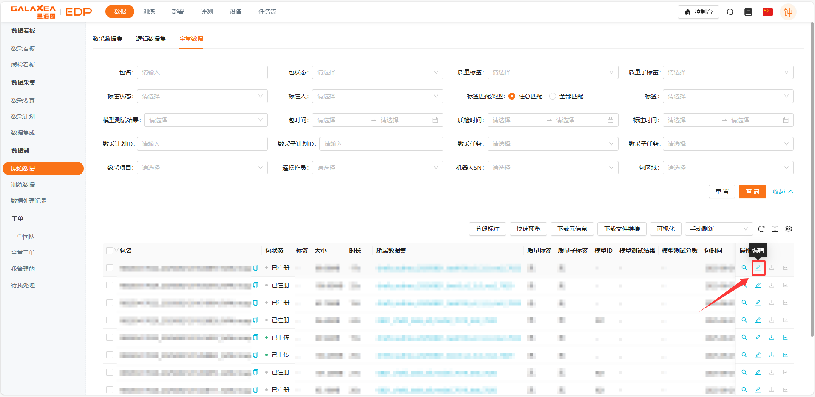Open the documentation book icon
Image resolution: width=815 pixels, height=397 pixels.
click(748, 12)
